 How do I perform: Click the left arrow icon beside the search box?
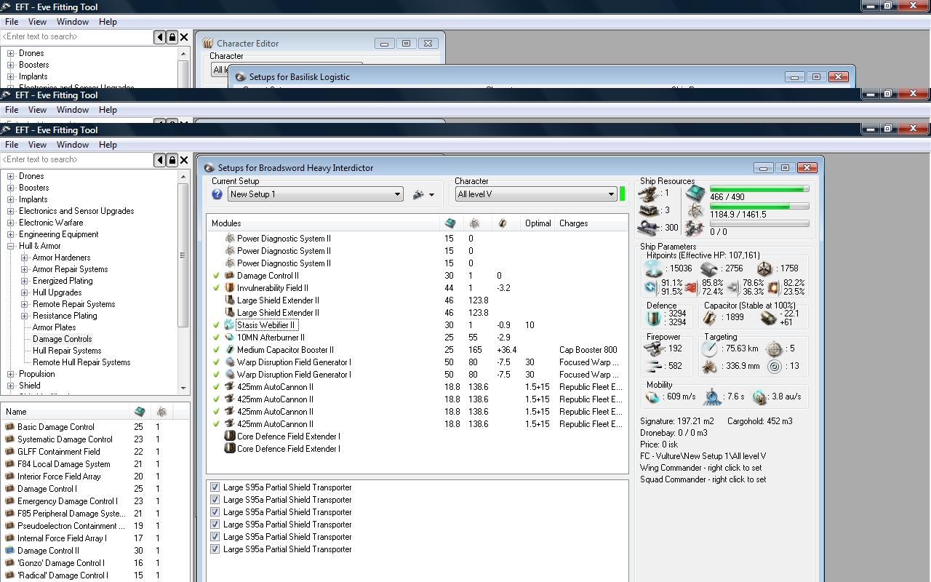(x=159, y=159)
